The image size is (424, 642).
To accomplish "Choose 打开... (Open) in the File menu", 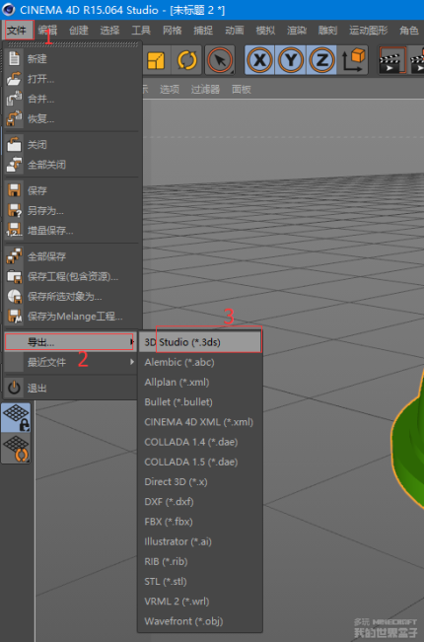I will pos(72,79).
